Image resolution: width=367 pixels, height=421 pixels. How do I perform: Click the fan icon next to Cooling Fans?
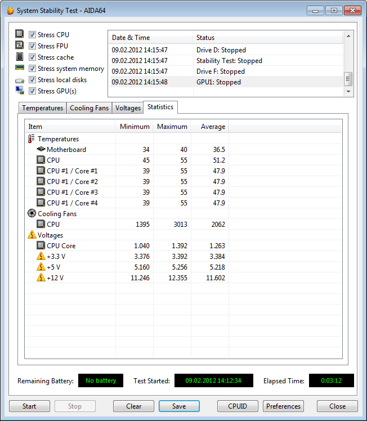coord(32,213)
